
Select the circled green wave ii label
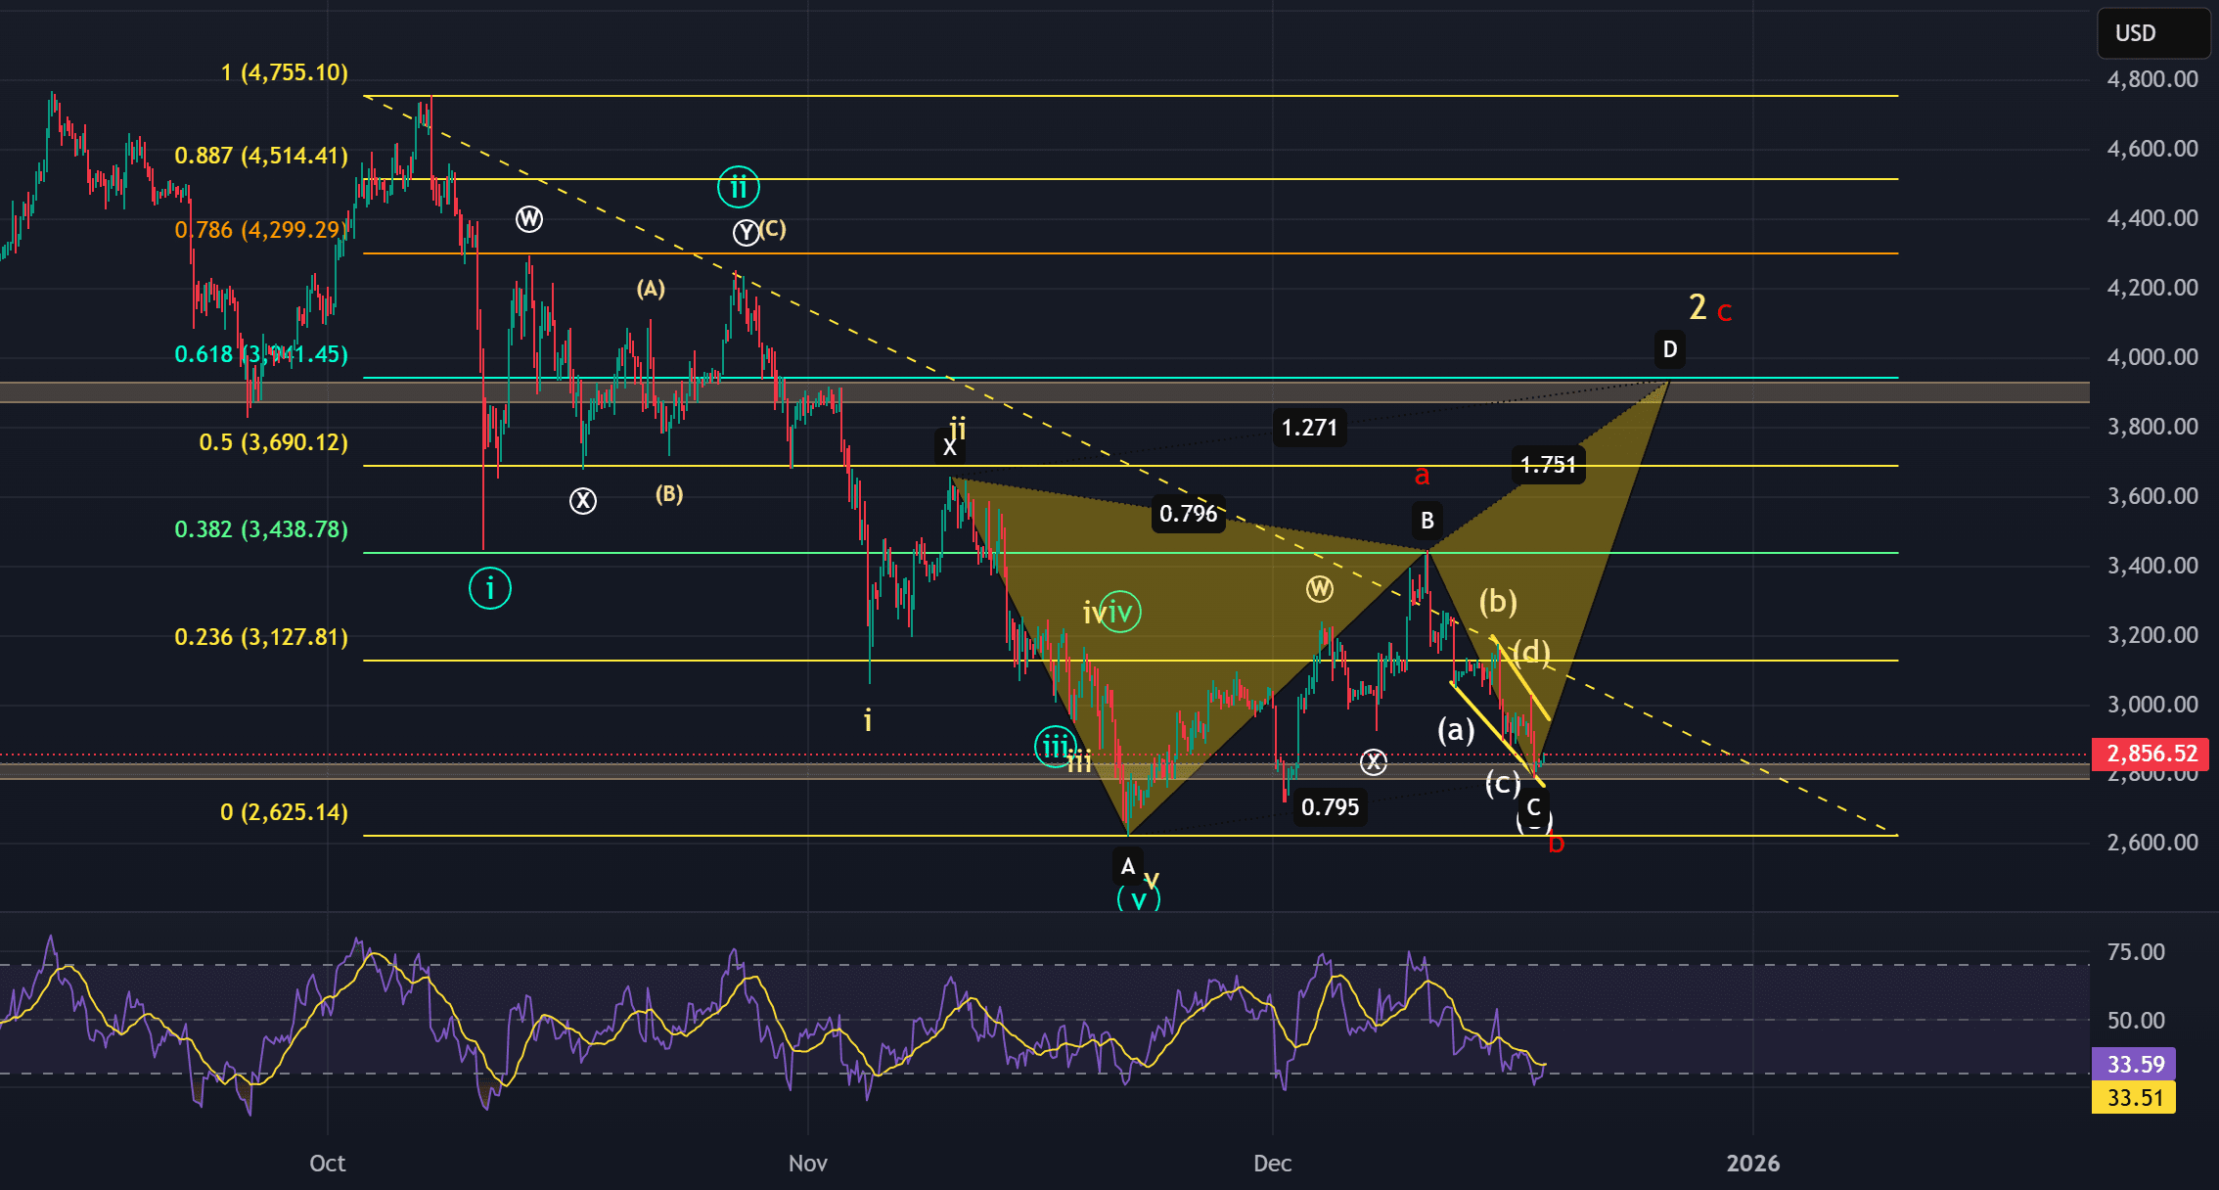click(738, 186)
